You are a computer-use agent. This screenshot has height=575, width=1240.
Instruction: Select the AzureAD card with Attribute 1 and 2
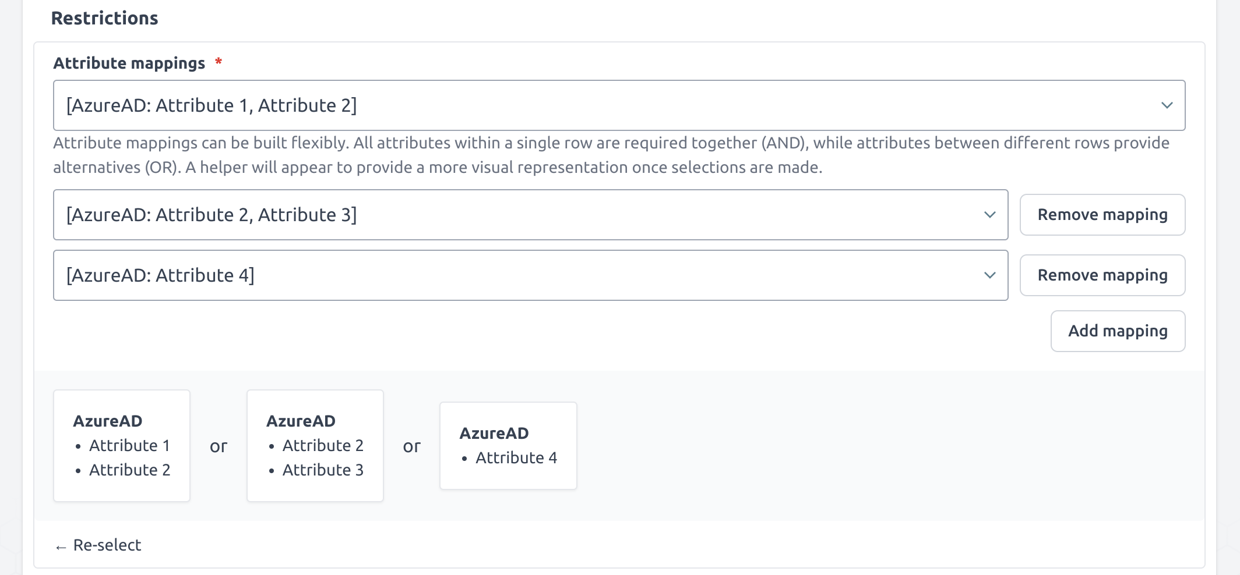[122, 445]
